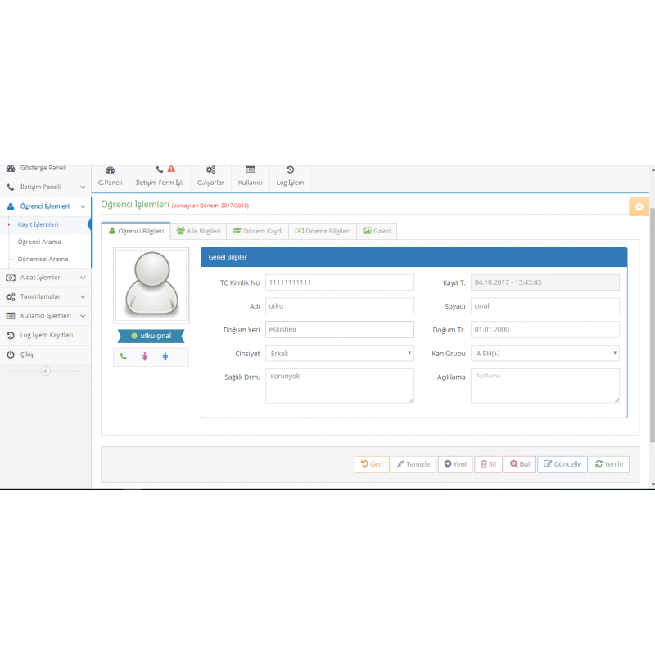Open the Kan Grubu dropdown
The image size is (655, 655).
pos(544,354)
